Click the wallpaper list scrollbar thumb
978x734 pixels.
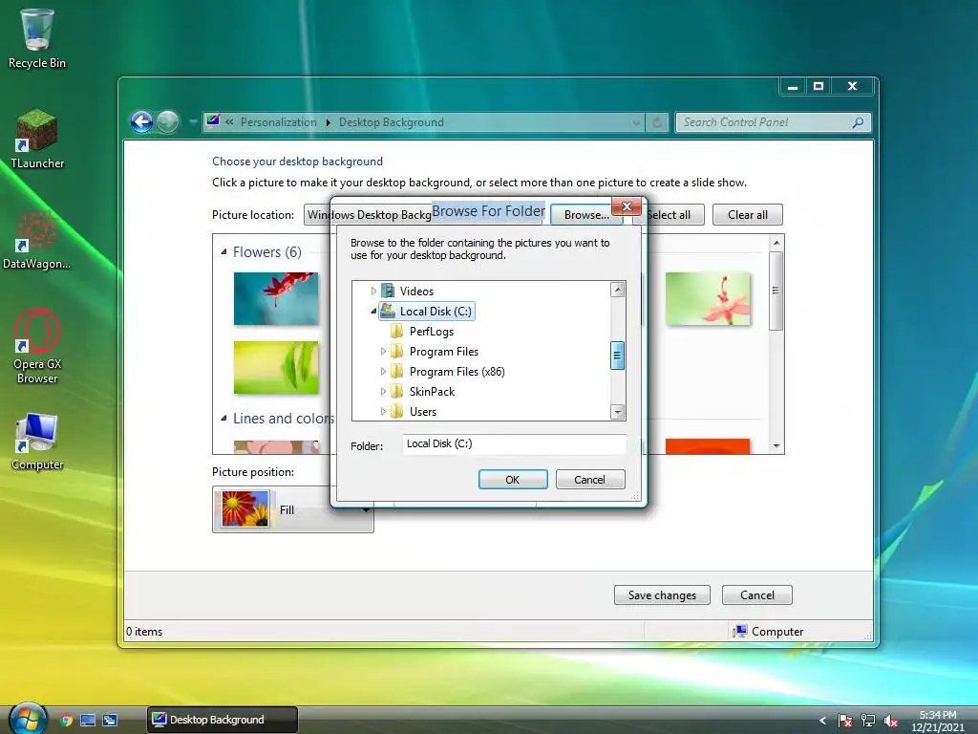[776, 291]
